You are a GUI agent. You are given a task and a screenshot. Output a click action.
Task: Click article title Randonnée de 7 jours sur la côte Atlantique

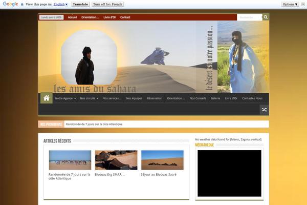click(x=69, y=176)
